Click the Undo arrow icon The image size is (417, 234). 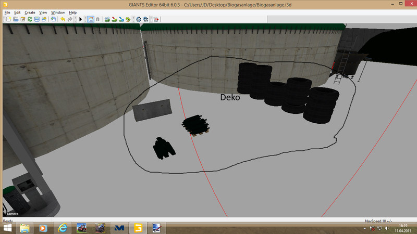[63, 19]
